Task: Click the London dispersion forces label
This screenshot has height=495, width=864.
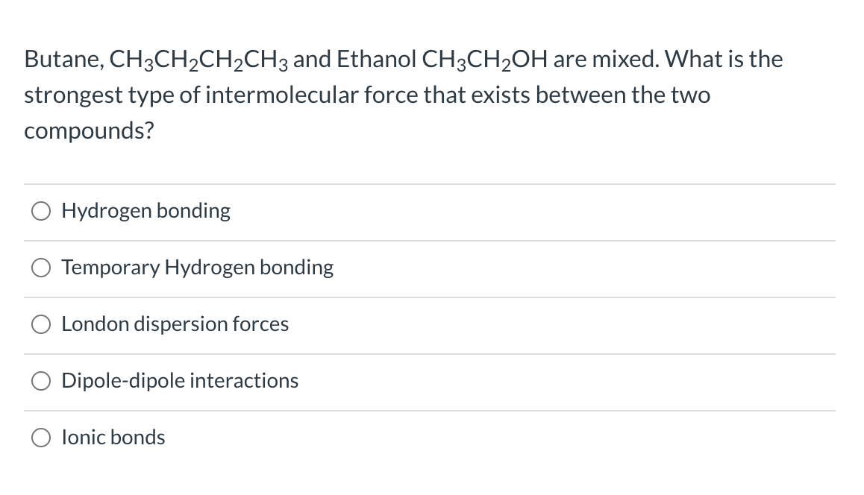Action: point(175,324)
